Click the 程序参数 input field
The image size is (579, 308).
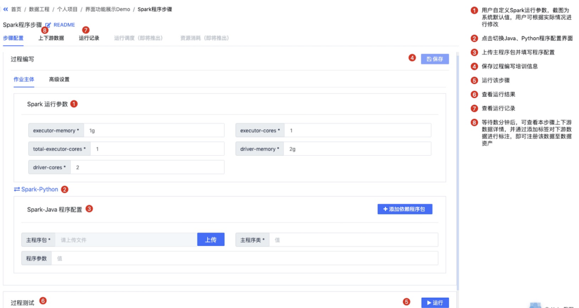245,258
